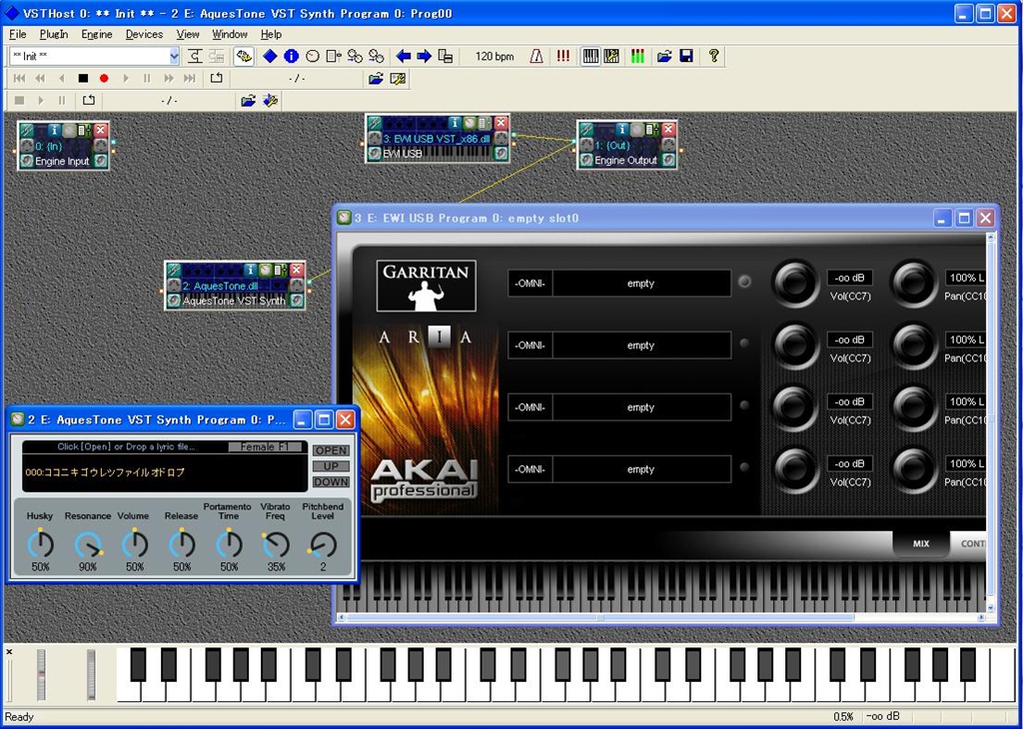
Task: Click the red record button in the transport
Action: click(x=104, y=78)
